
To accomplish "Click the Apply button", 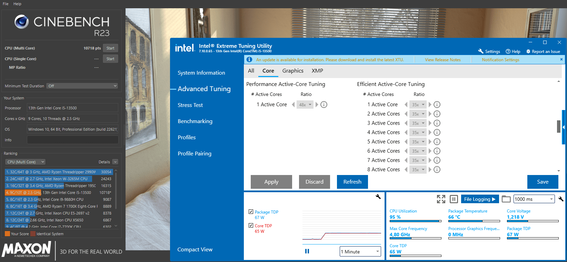I will (271, 182).
